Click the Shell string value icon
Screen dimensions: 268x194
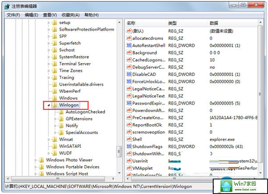[x=129, y=139]
